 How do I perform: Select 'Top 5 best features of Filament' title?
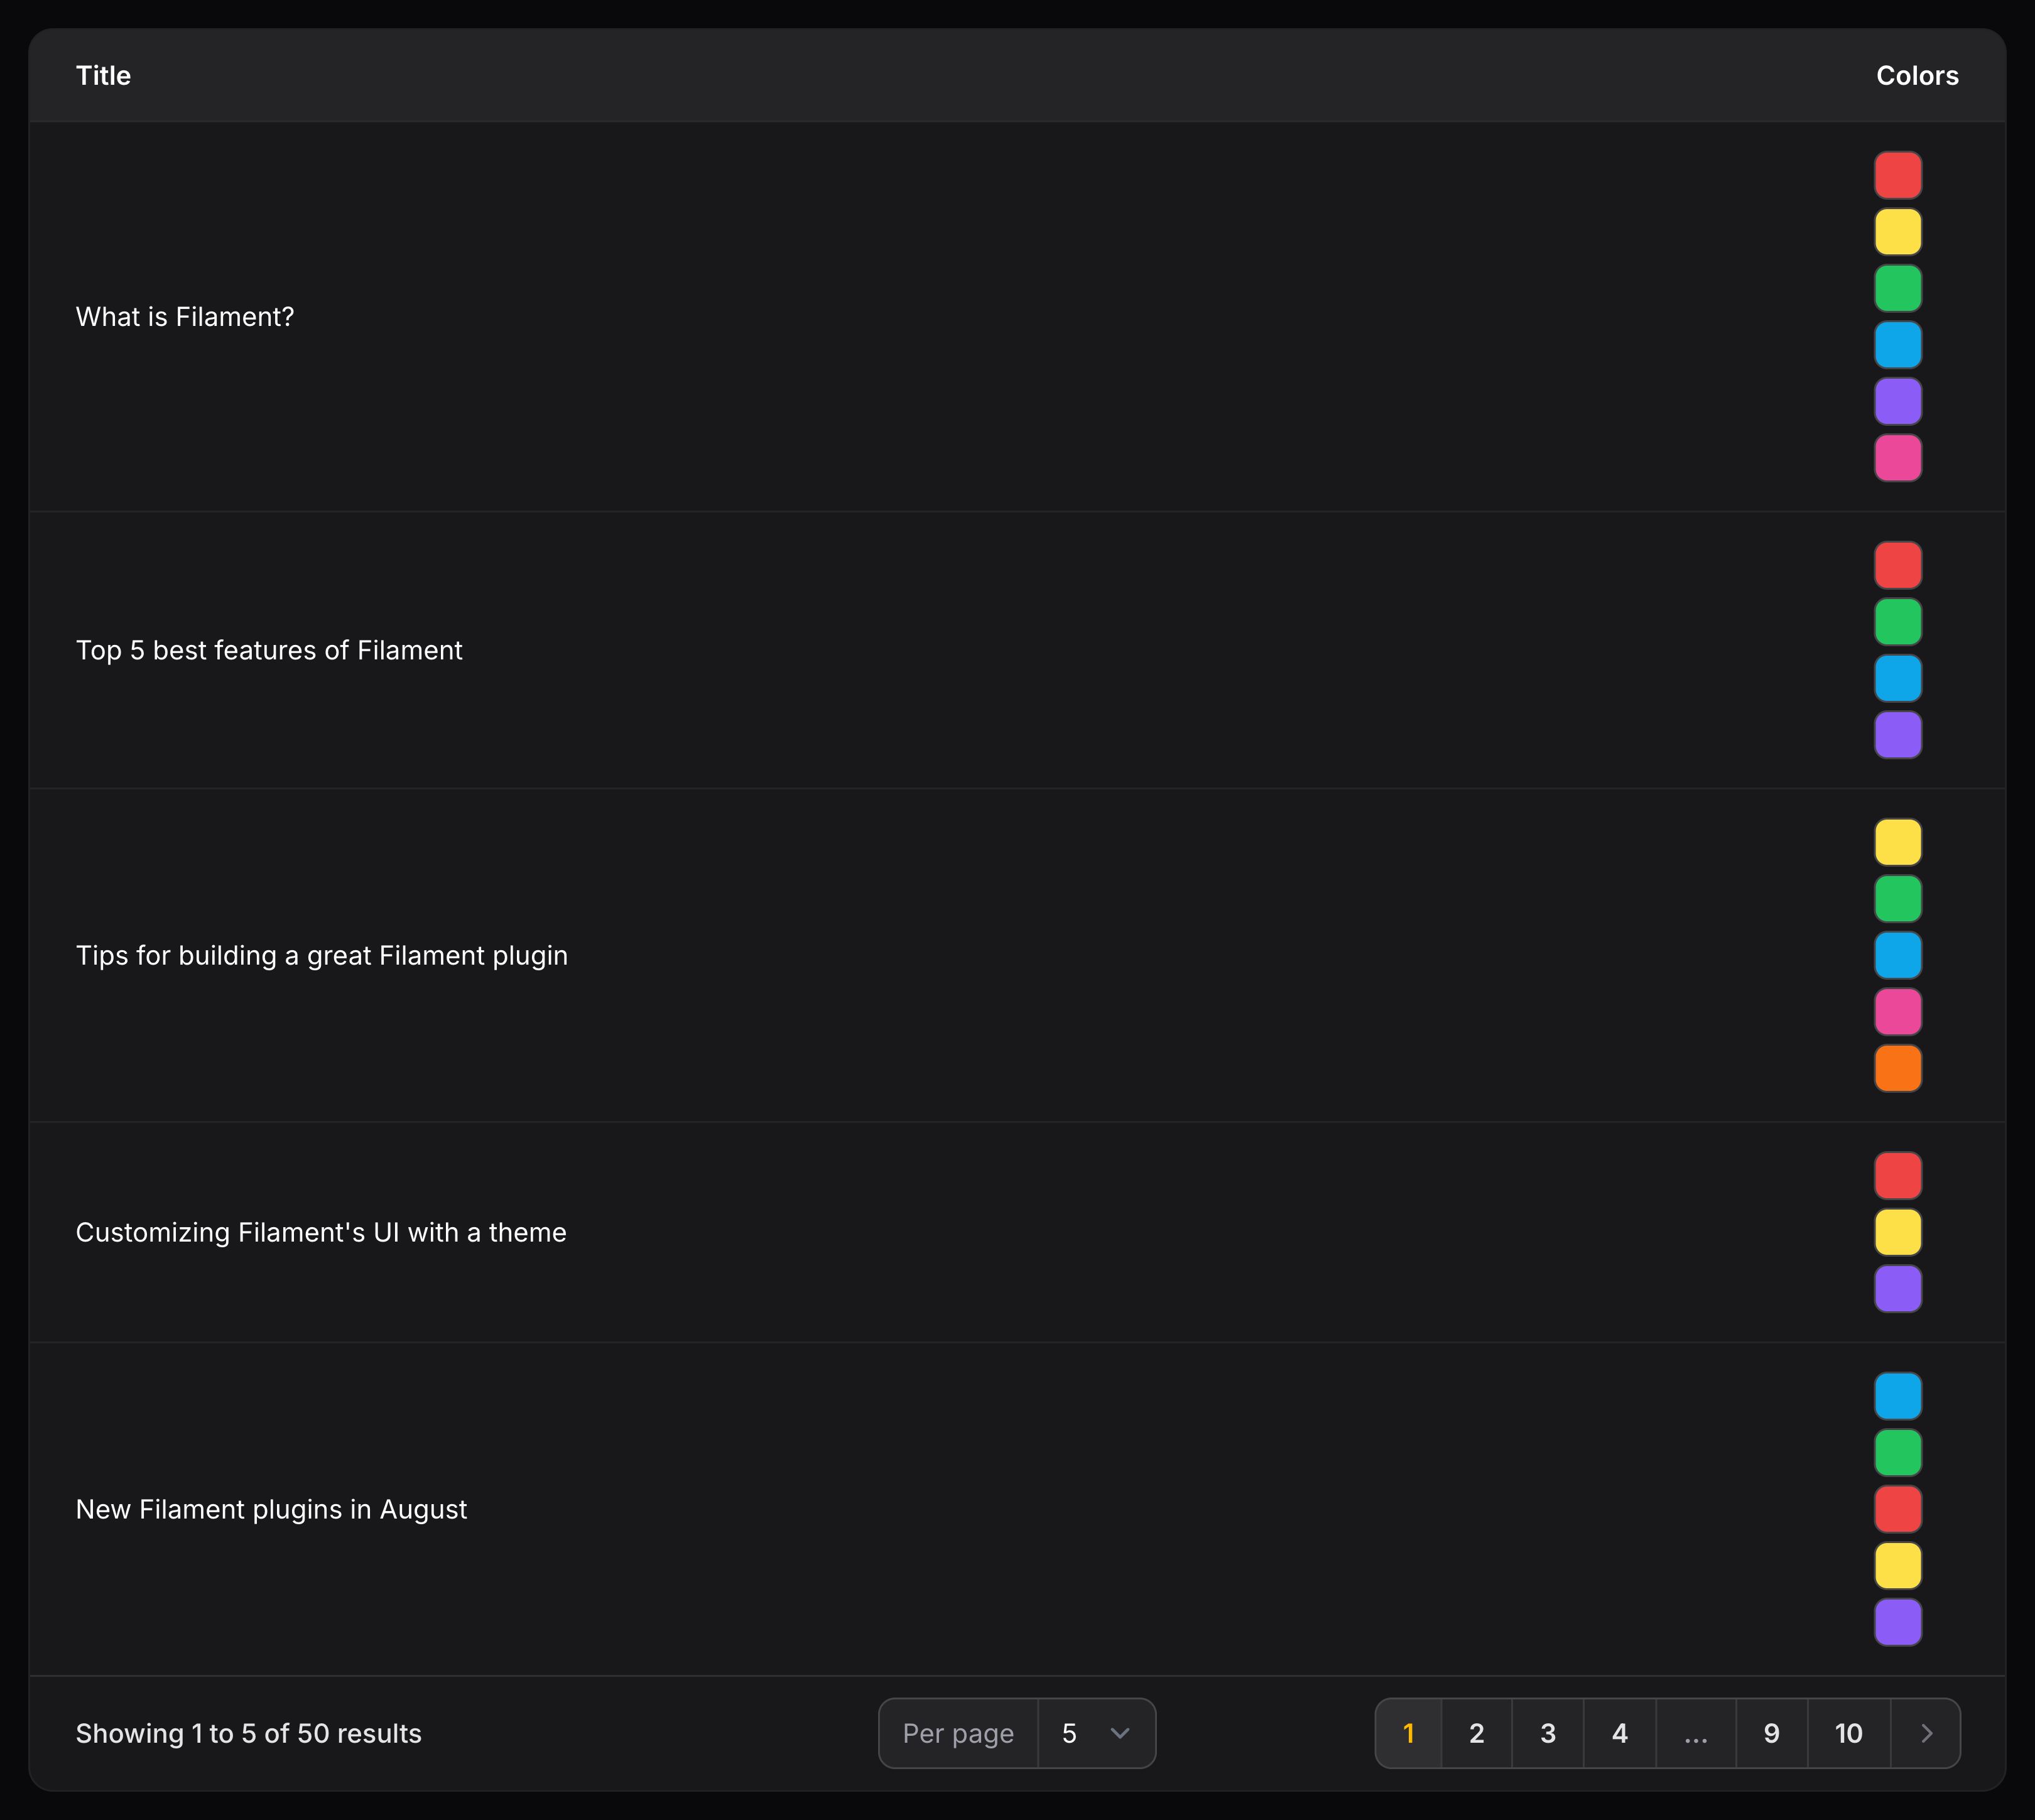click(269, 650)
